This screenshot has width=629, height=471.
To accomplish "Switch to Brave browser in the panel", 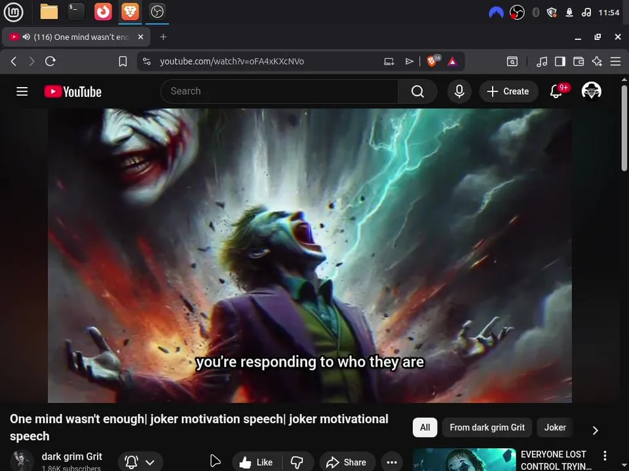I will click(130, 12).
